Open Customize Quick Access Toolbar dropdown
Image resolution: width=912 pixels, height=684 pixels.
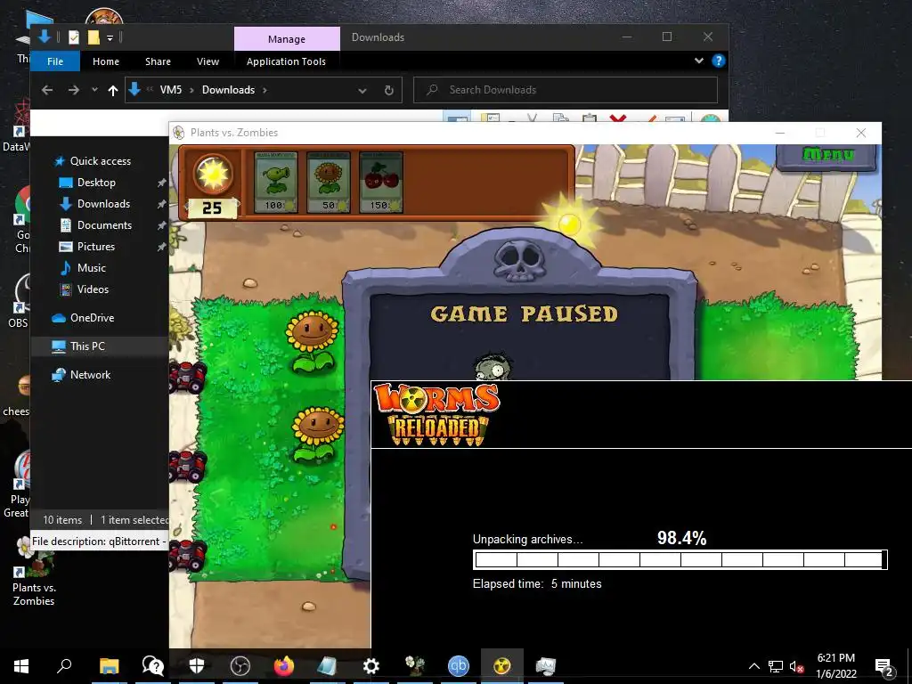click(x=110, y=37)
